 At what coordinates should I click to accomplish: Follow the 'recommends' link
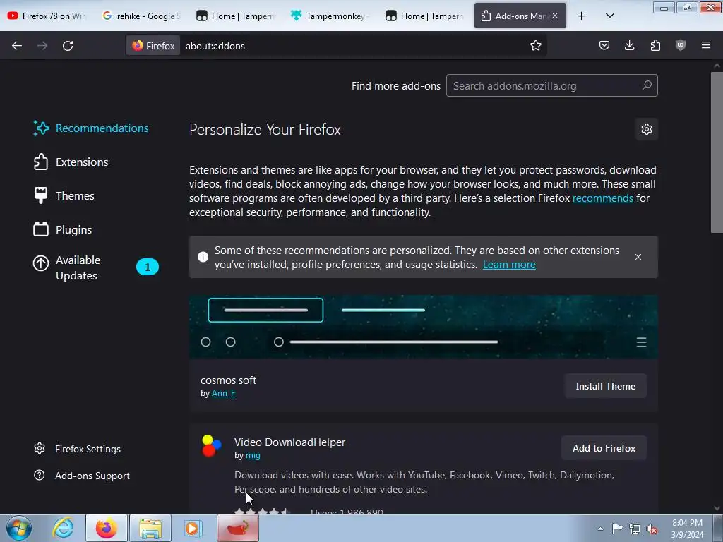pyautogui.click(x=603, y=198)
